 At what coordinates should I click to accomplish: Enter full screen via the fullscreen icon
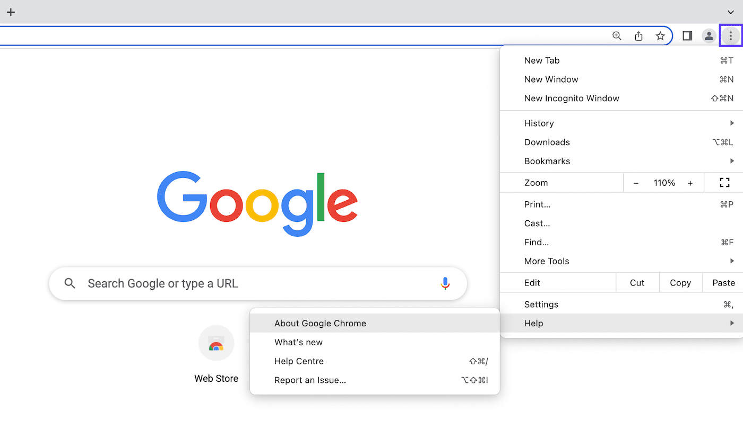(724, 182)
